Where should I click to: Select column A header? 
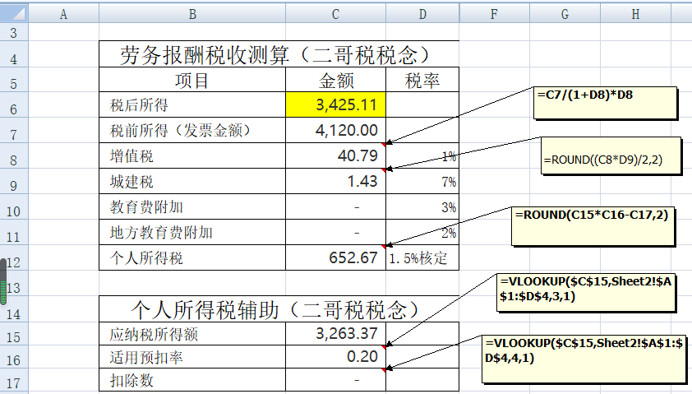pos(63,14)
